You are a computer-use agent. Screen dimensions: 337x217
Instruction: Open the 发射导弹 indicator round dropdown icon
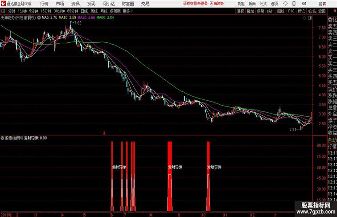[2, 138]
